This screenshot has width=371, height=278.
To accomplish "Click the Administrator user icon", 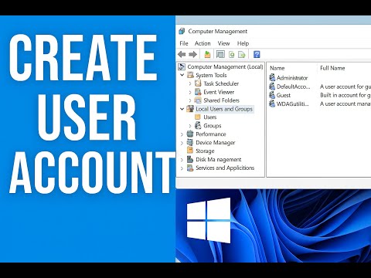I will 272,78.
